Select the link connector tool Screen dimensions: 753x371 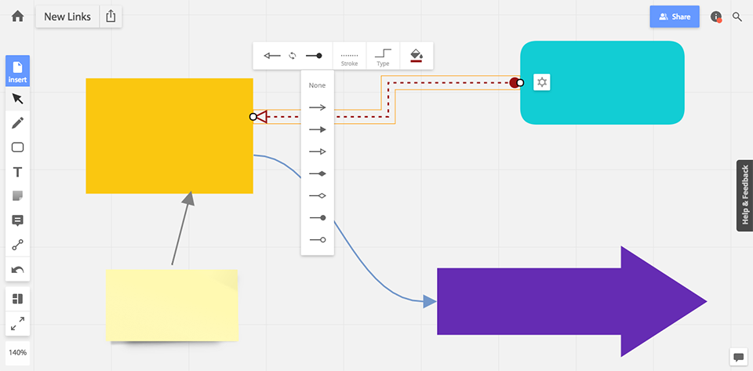click(x=18, y=246)
